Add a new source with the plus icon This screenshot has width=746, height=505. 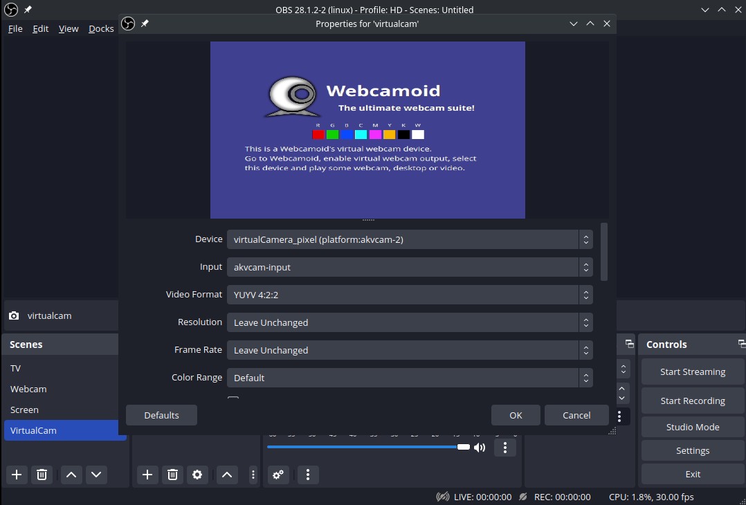[147, 475]
